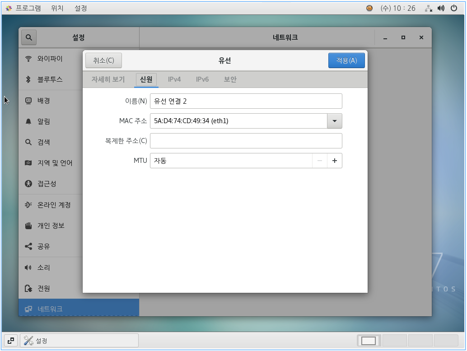This screenshot has width=467, height=351.
Task: Click the search magnifier button in Settings header
Action: tap(29, 38)
